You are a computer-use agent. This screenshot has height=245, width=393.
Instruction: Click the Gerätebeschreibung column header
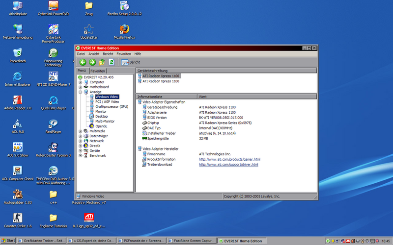click(x=226, y=71)
